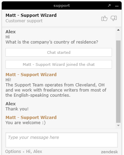Viewport: 124px width, 155px height.
Task: Rate the chat with thumbs up
Action: (104, 18)
